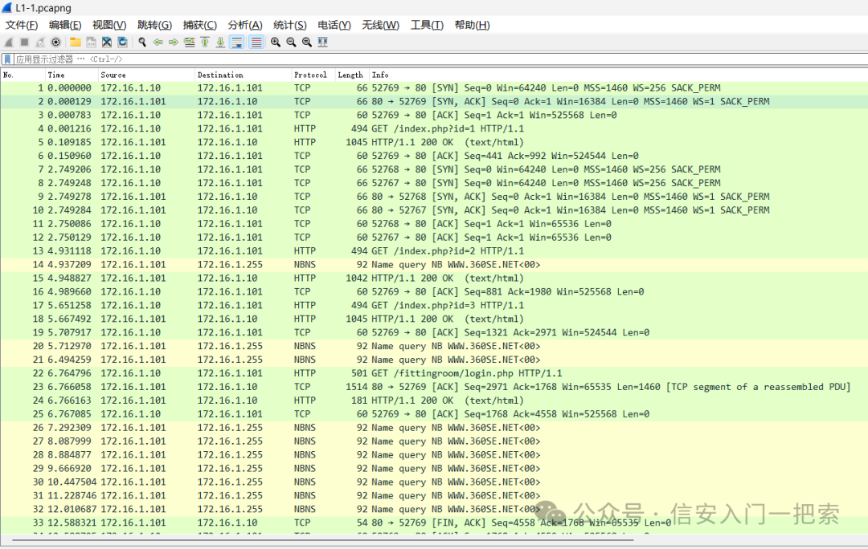868x549 pixels.
Task: Sort by the Protocol column header
Action: coord(313,75)
